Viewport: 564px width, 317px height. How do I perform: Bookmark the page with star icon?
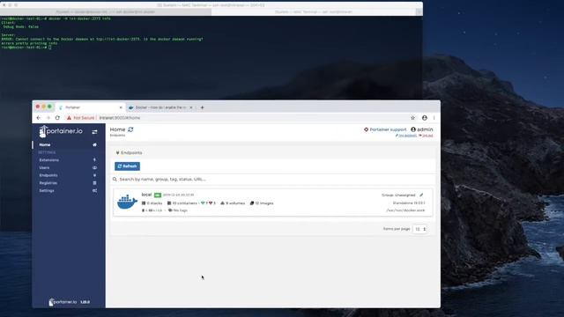pyautogui.click(x=412, y=117)
